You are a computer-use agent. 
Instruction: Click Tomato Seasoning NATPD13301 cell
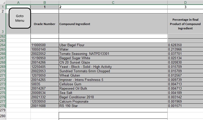(x=113, y=54)
